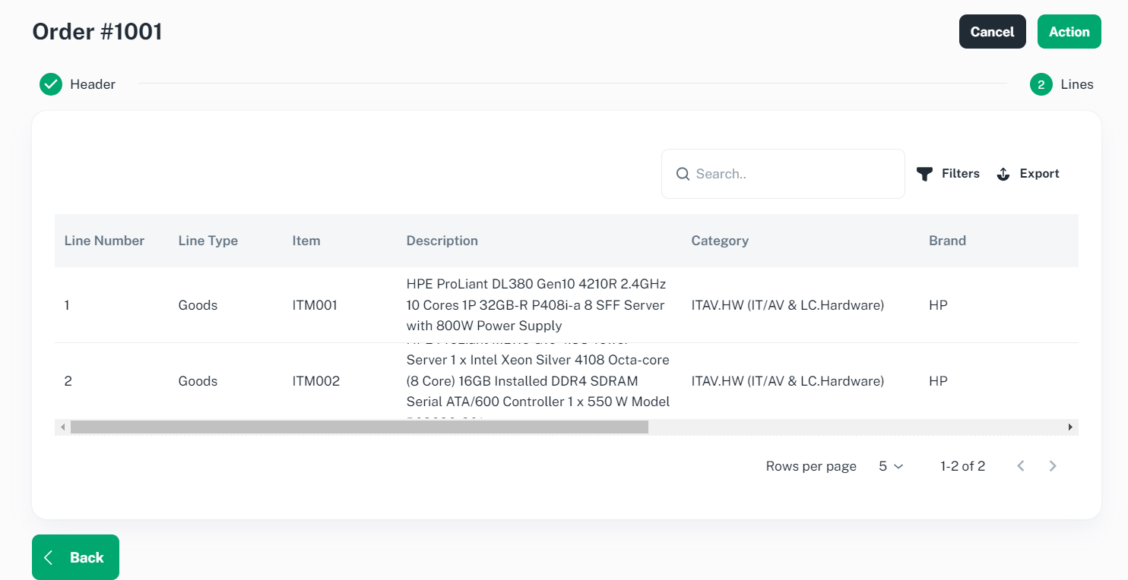Select the ITM001 item cell
This screenshot has height=580, width=1128.
pyautogui.click(x=315, y=305)
